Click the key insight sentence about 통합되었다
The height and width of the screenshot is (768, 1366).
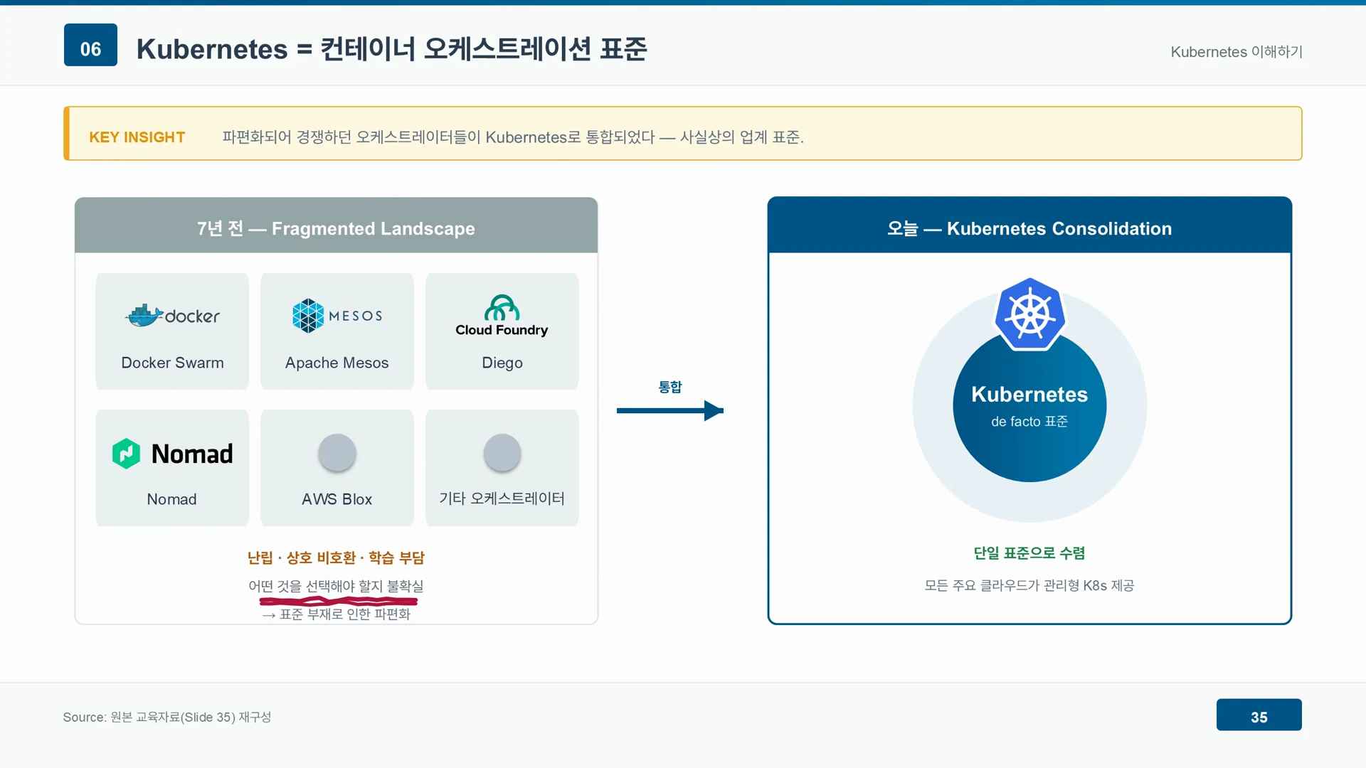(513, 137)
